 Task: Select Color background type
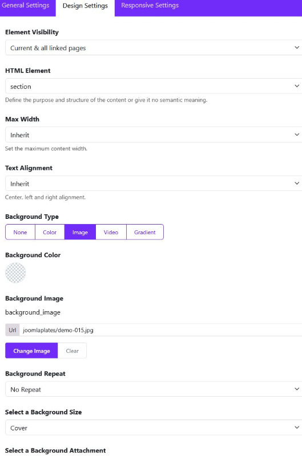pyautogui.click(x=50, y=232)
